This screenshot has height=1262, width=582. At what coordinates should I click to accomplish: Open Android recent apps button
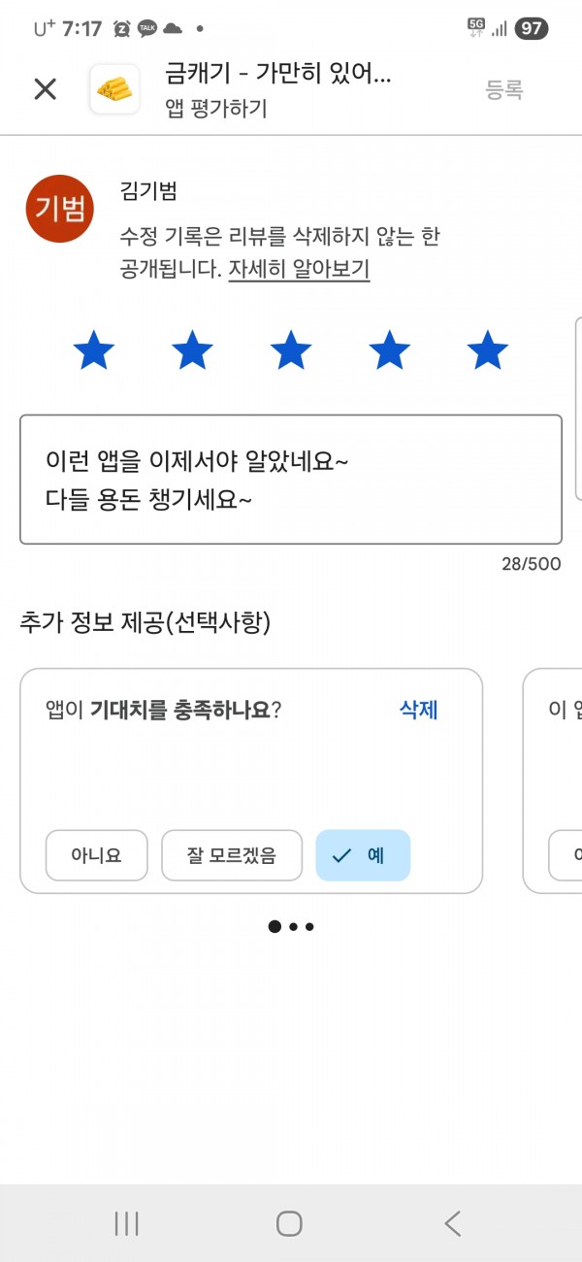coord(126,1223)
